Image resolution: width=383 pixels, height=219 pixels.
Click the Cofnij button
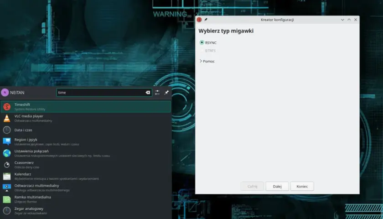click(x=252, y=186)
